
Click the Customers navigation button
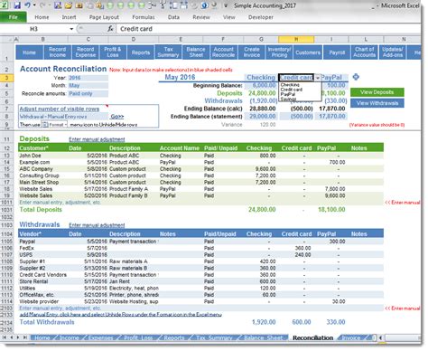click(308, 52)
